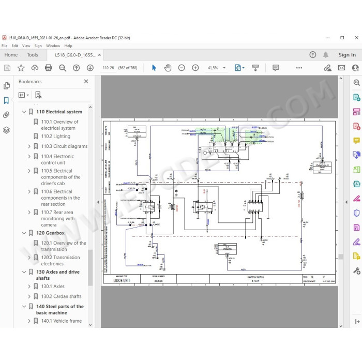Collapse left navigation pane arrow

click(x=98, y=202)
